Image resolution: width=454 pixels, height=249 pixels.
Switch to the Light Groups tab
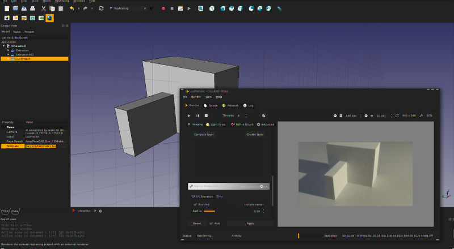[216, 124]
